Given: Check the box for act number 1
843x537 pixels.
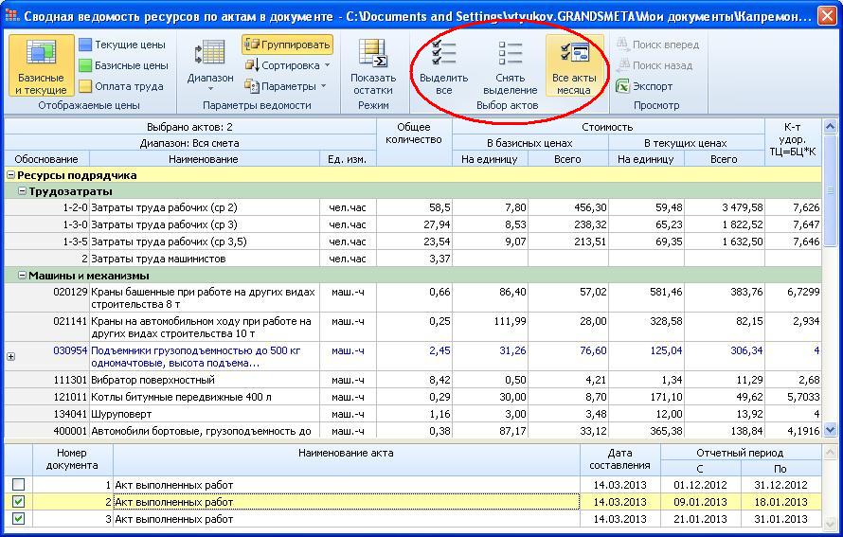Looking at the screenshot, I should pos(18,485).
